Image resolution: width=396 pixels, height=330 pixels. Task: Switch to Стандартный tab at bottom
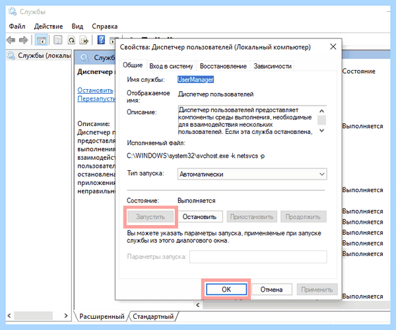tap(153, 316)
